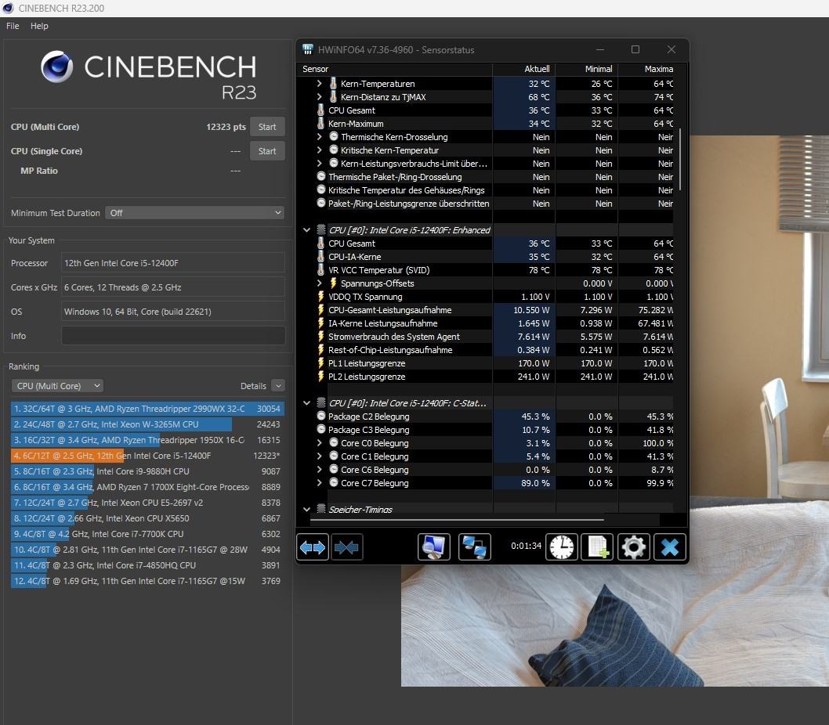Screen dimensions: 829x725
Task: Click the clock reset-timer icon in HWiNFO
Action: click(562, 547)
